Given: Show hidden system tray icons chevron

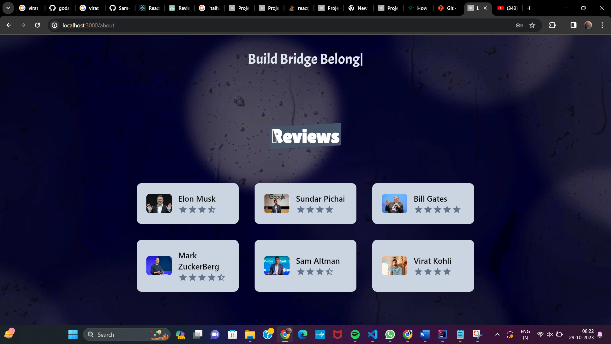Looking at the screenshot, I should pyautogui.click(x=497, y=334).
